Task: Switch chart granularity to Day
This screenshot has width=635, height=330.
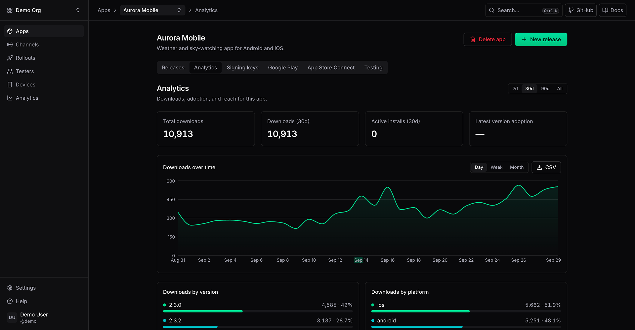Action: (x=479, y=167)
